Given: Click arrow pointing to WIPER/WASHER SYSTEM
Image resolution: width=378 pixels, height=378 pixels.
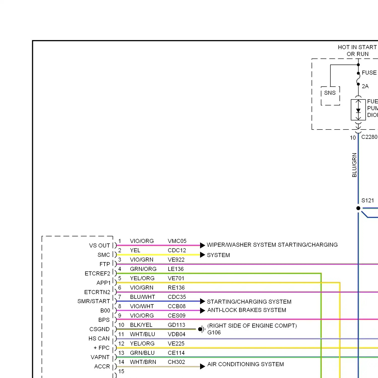Looking at the screenshot, I should (202, 245).
